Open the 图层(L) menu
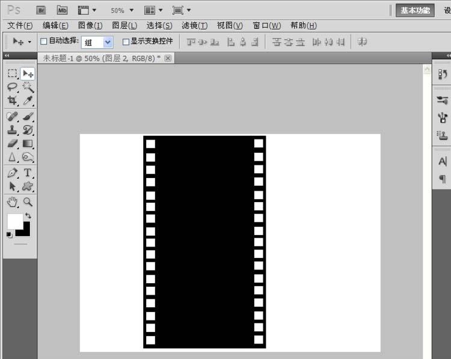Viewport: 451px width, 359px height. click(124, 25)
